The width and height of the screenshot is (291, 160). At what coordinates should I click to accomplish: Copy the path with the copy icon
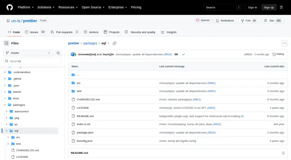[115, 43]
